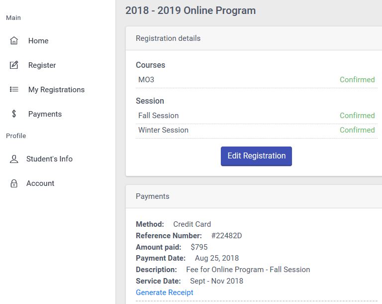This screenshot has height=304, width=382.
Task: Click the pencil icon beside Register
Action: (x=14, y=65)
